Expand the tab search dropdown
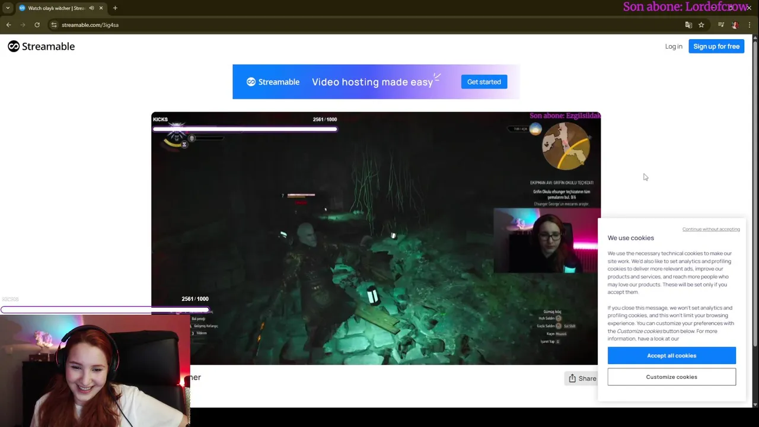Image resolution: width=759 pixels, height=427 pixels. pos(7,8)
